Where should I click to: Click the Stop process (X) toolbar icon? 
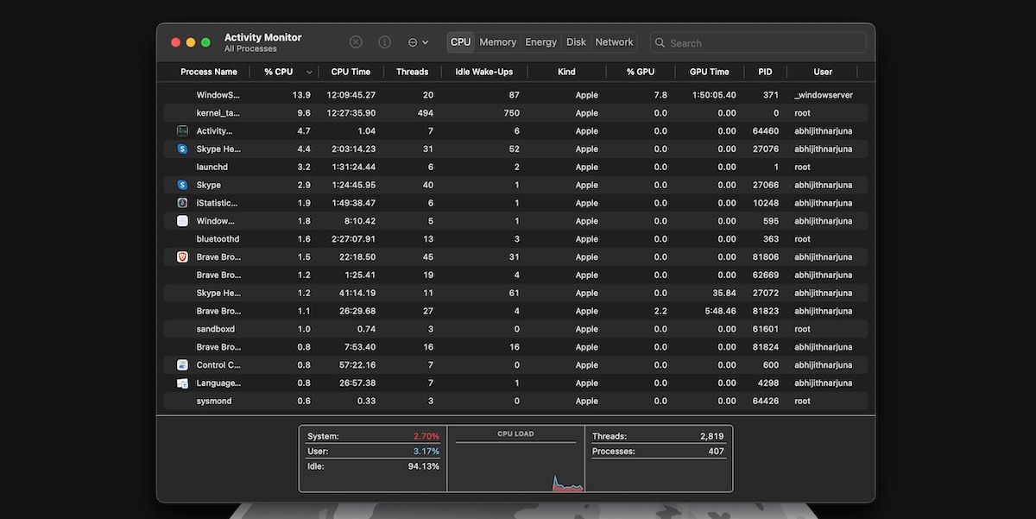pyautogui.click(x=355, y=41)
